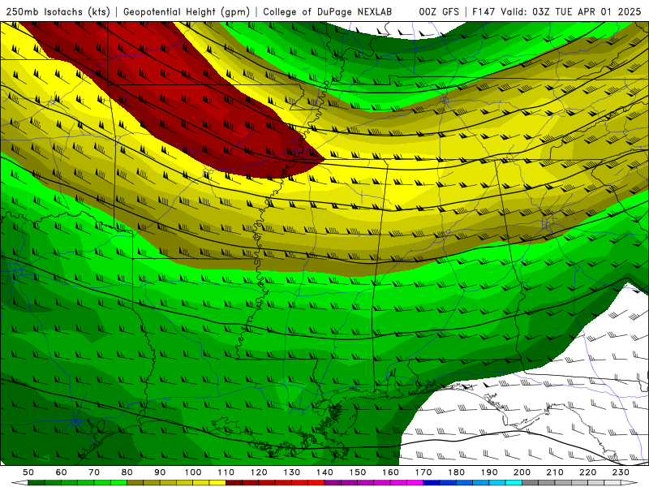Click 'College of DuPage NEXLAB' header text
Viewport: 649px width, 487px height.
pyautogui.click(x=328, y=12)
